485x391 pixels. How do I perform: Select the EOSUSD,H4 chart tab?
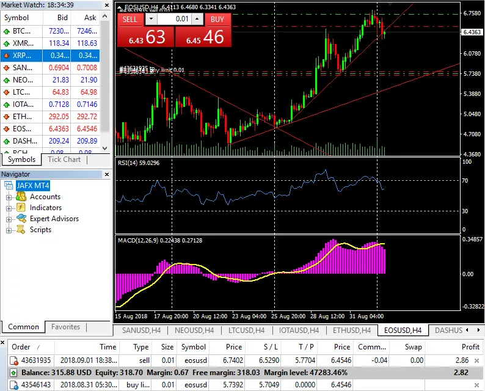coord(403,331)
